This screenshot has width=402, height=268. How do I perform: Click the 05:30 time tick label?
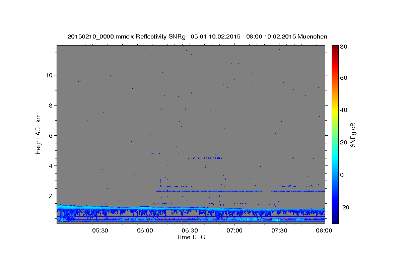coord(100,230)
